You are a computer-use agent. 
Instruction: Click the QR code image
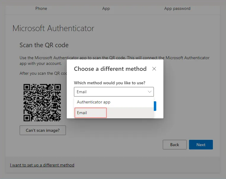[42, 102]
